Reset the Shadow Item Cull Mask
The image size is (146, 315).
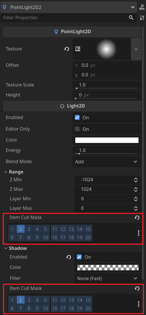click(x=137, y=288)
